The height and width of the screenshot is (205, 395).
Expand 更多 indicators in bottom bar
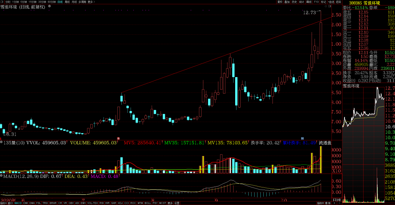(x=170, y=203)
